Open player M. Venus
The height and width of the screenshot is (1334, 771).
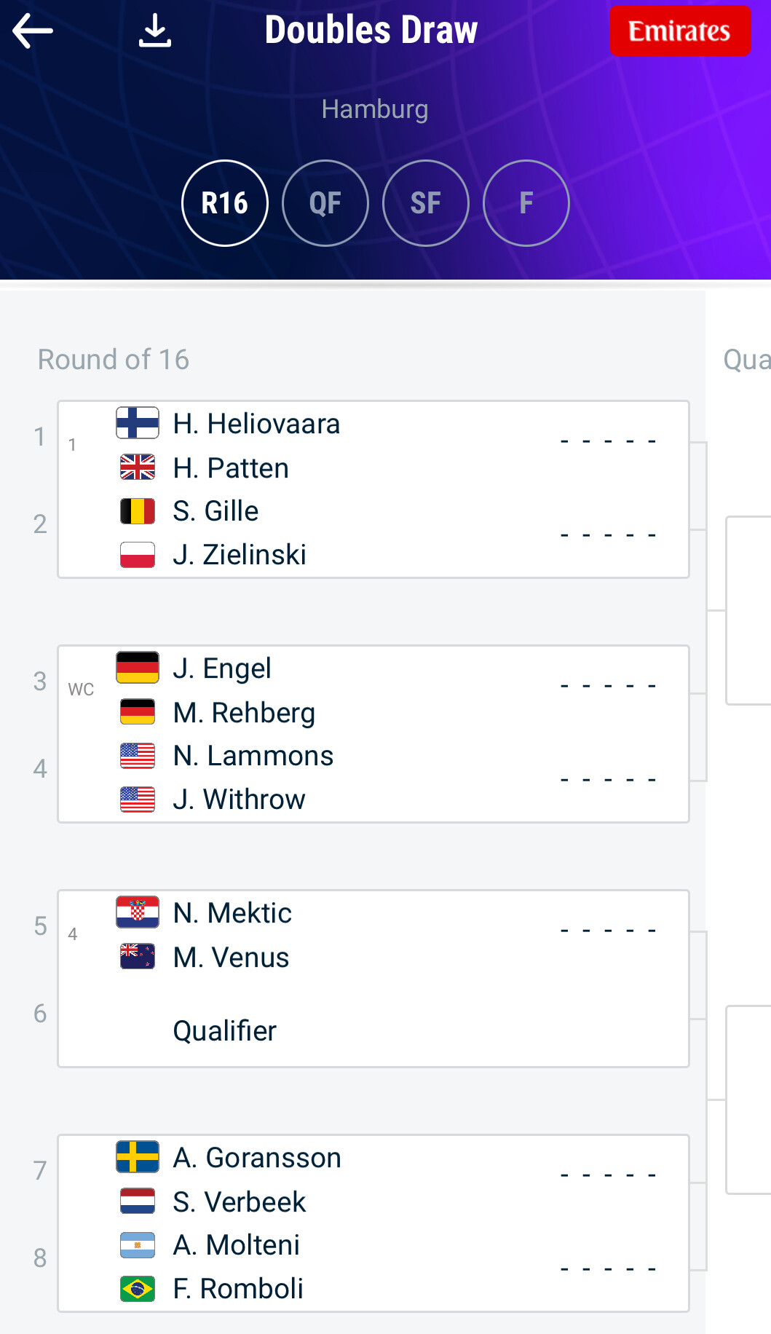coord(231,958)
